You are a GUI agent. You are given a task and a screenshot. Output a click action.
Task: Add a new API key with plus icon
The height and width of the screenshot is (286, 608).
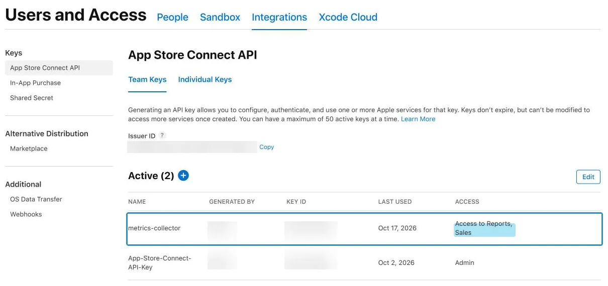pos(183,176)
